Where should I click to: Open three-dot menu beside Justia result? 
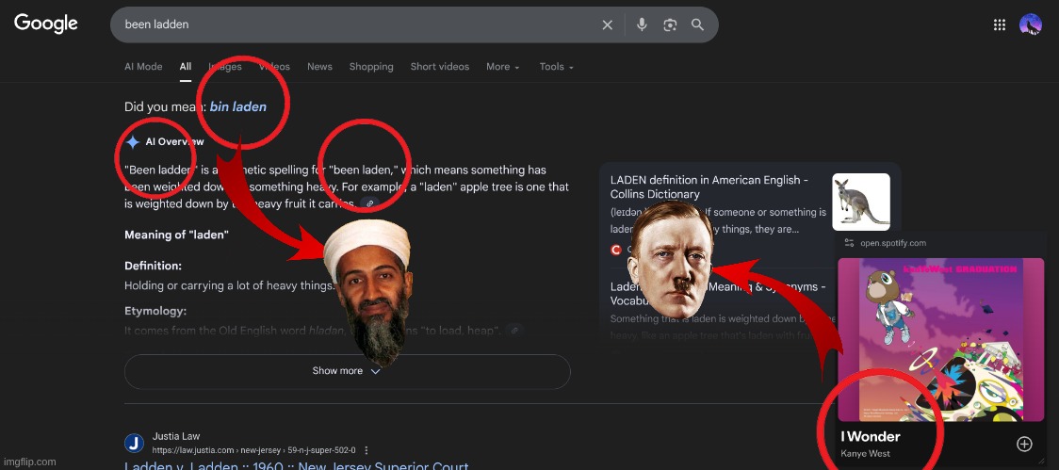[x=367, y=450]
